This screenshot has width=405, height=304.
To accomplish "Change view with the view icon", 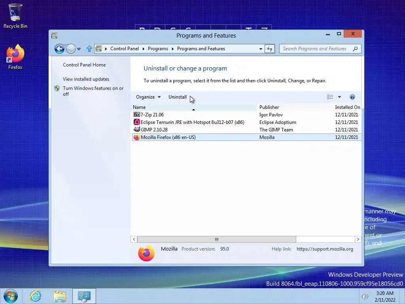I will pos(330,97).
